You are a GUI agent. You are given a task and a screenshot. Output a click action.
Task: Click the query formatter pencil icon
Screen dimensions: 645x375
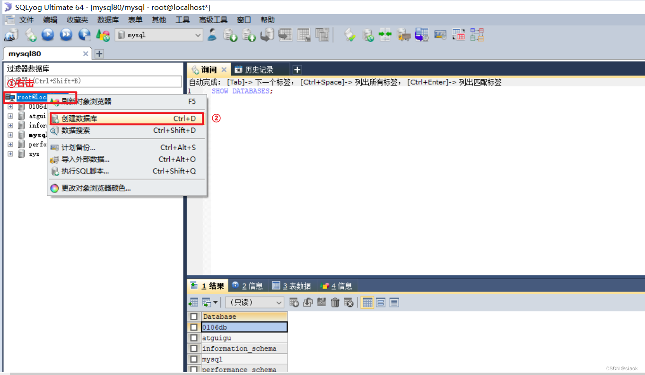point(350,34)
